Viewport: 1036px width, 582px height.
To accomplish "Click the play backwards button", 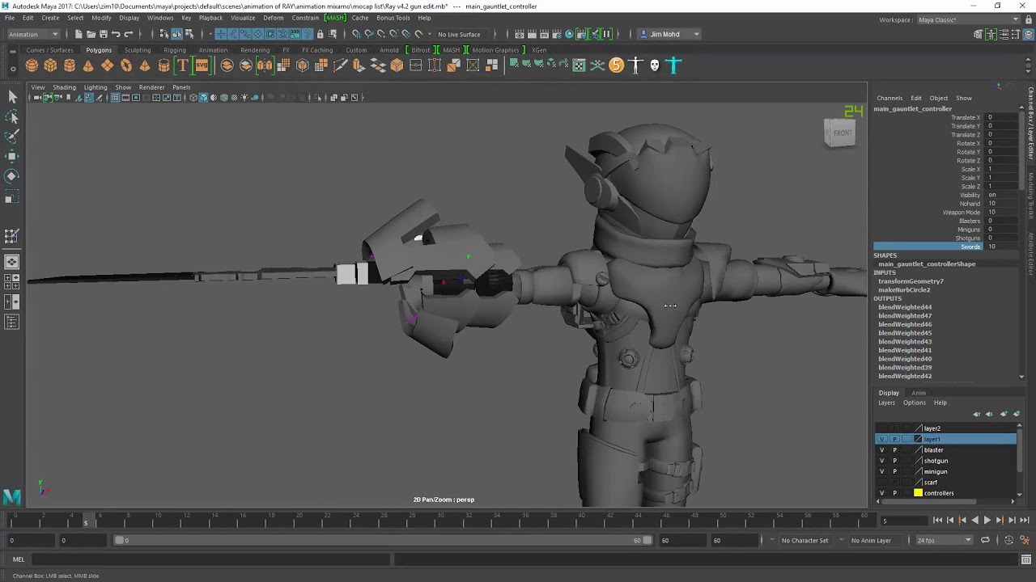I will [x=974, y=521].
